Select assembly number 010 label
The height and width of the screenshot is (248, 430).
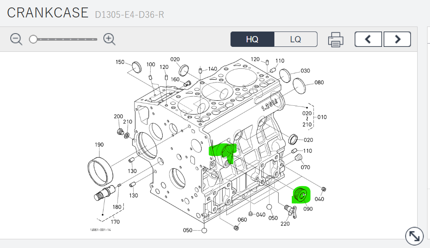[322, 117]
